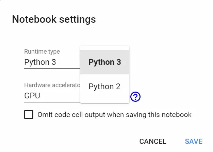Click the 'Omit code cell output' label text
Screen dimensions: 213x152
[114, 115]
